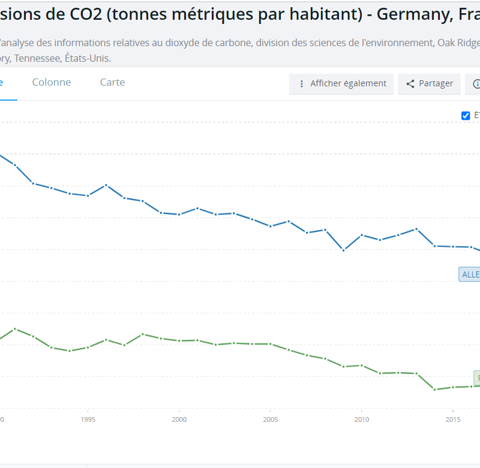This screenshot has width=480, height=468.
Task: Click the green series label at right edge
Action: 477,378
